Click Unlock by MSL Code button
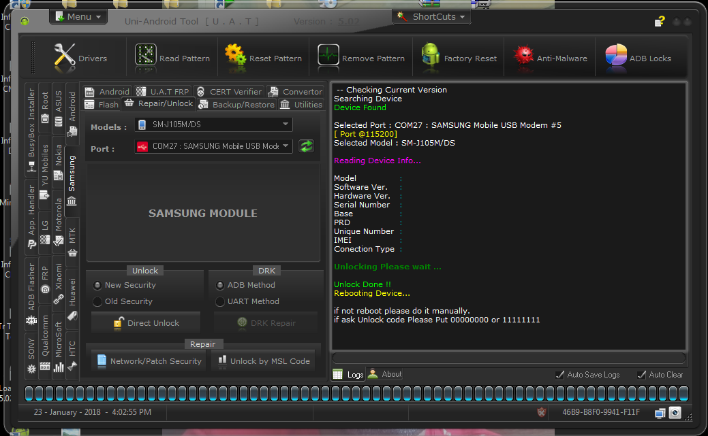The image size is (708, 436). pos(264,361)
